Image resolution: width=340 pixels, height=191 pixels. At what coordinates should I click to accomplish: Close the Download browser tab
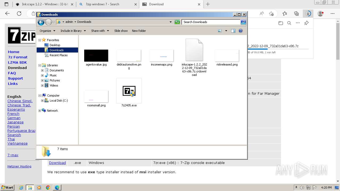pos(199,4)
